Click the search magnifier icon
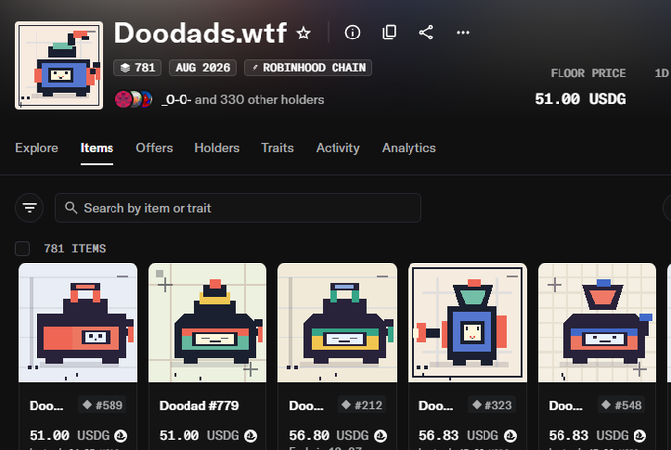 [x=71, y=208]
